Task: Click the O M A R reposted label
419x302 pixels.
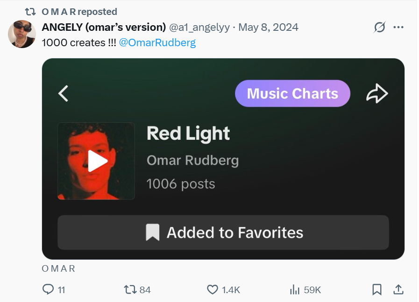Action: [79, 12]
